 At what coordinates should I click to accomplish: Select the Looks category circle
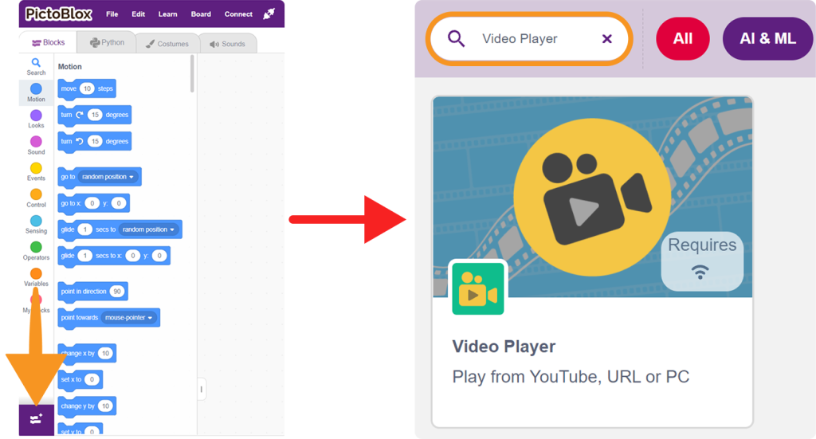pos(36,116)
